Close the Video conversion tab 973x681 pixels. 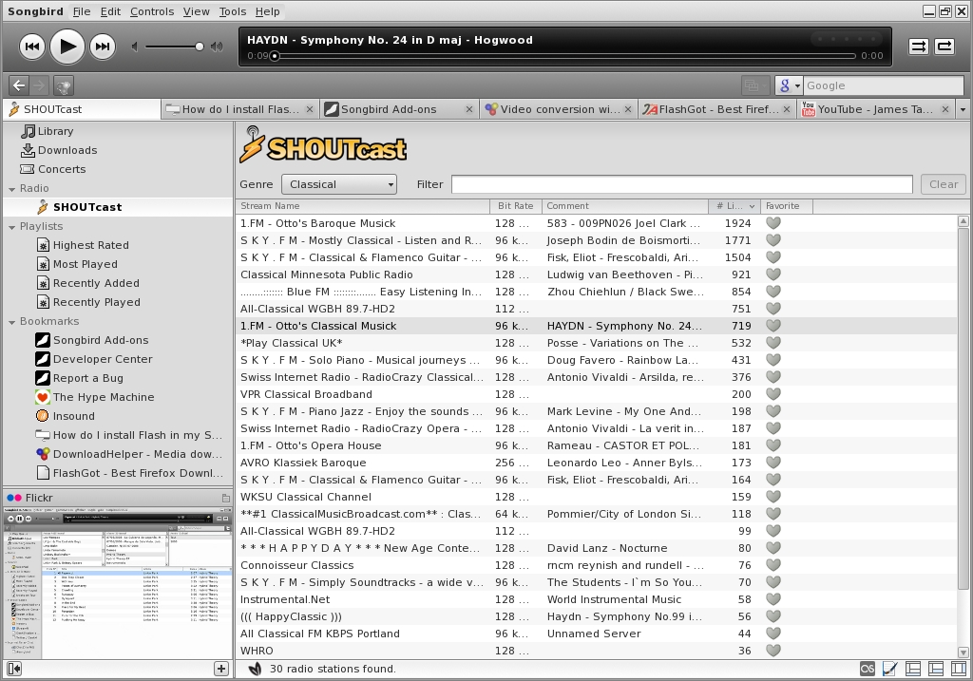628,109
